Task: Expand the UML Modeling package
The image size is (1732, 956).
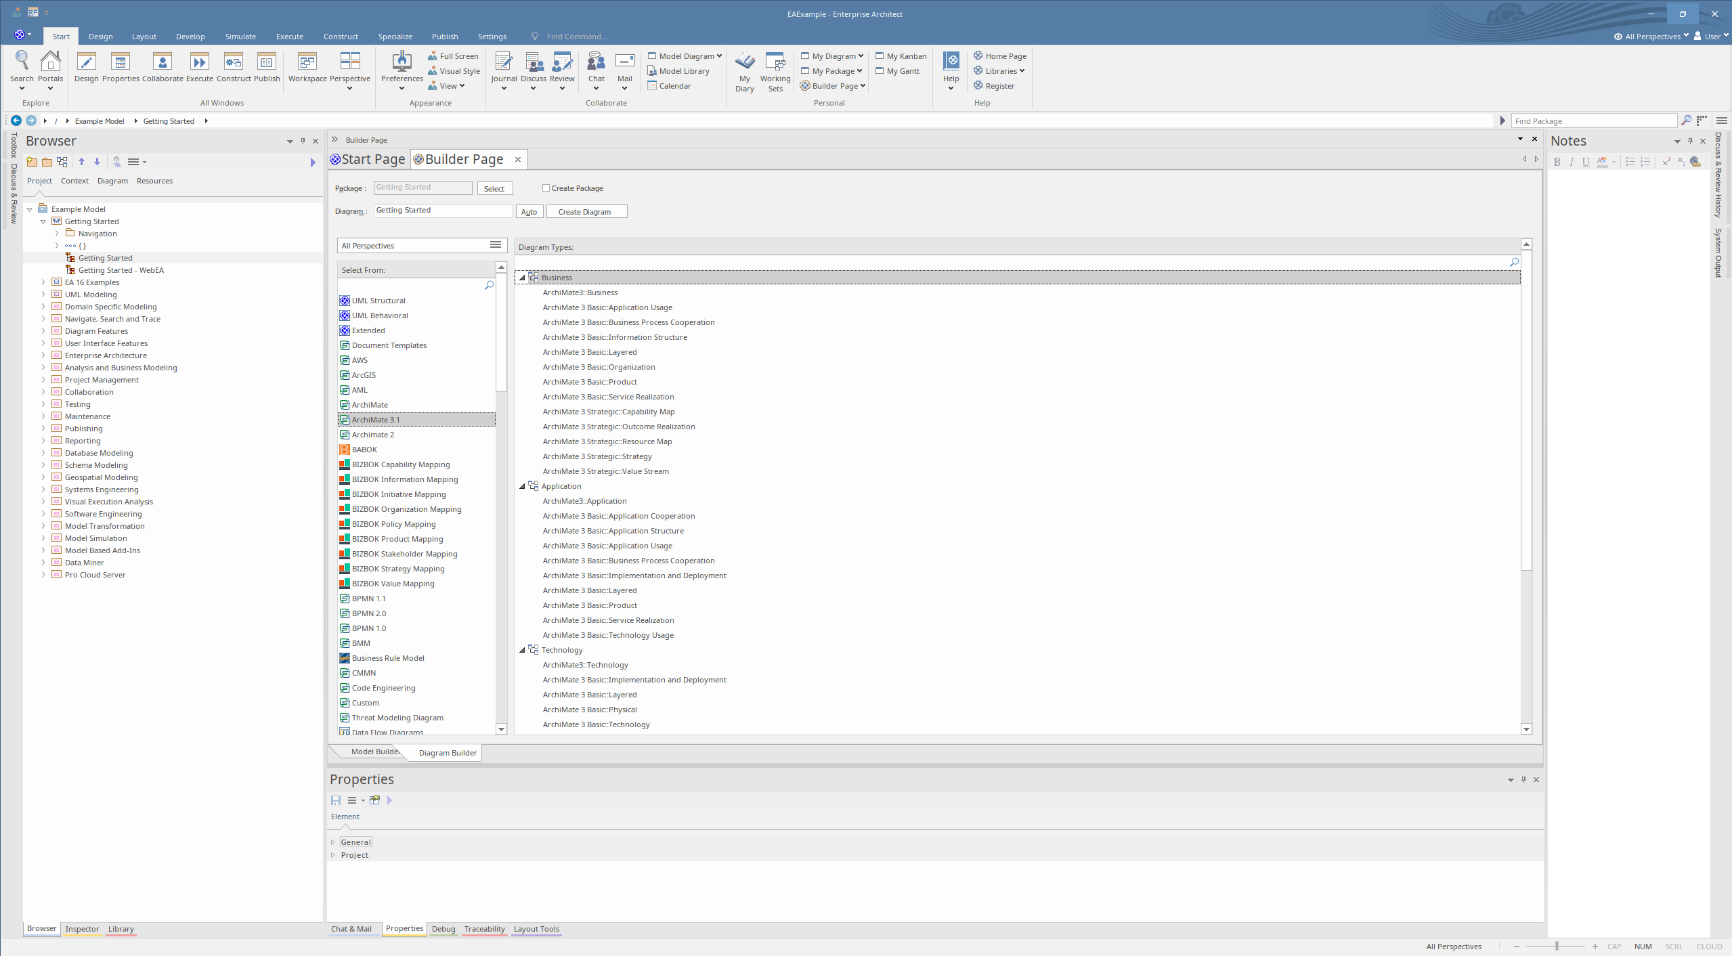Action: click(x=43, y=295)
